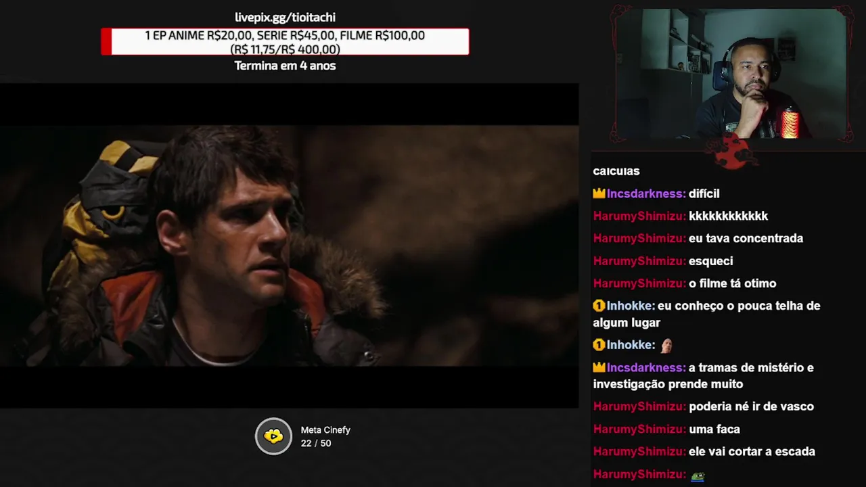The width and height of the screenshot is (866, 487).
Task: Click the 'ele vai cortar a escada' message
Action: (x=752, y=451)
